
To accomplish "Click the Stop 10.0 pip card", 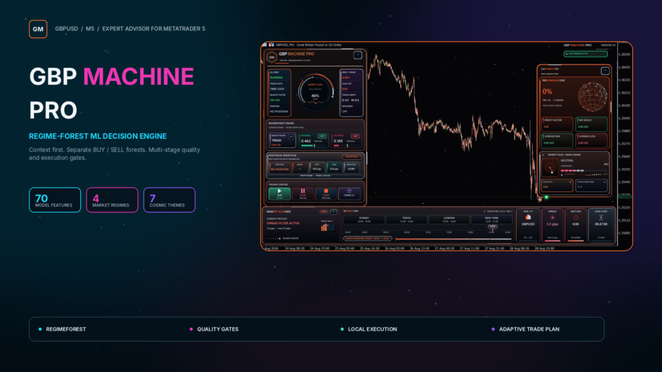I will point(317,167).
